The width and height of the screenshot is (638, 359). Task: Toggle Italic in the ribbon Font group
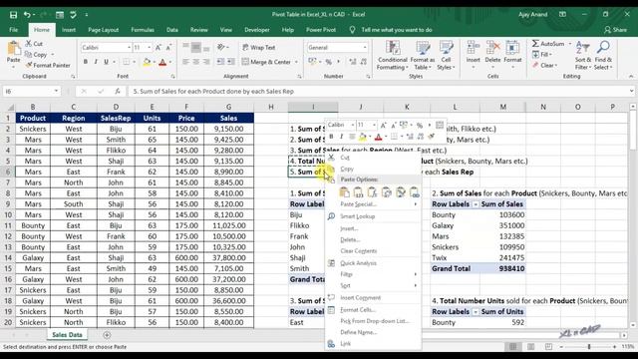96,62
